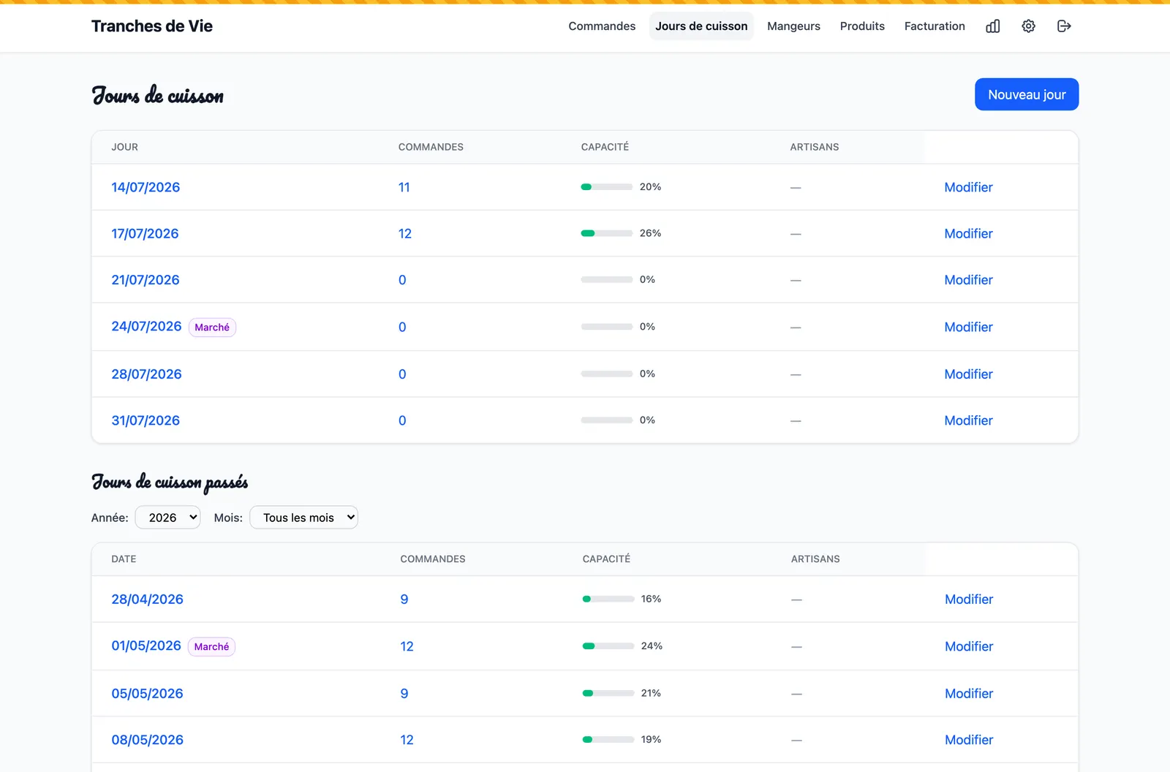Go to the Commandes menu item
The width and height of the screenshot is (1170, 772).
(x=602, y=26)
